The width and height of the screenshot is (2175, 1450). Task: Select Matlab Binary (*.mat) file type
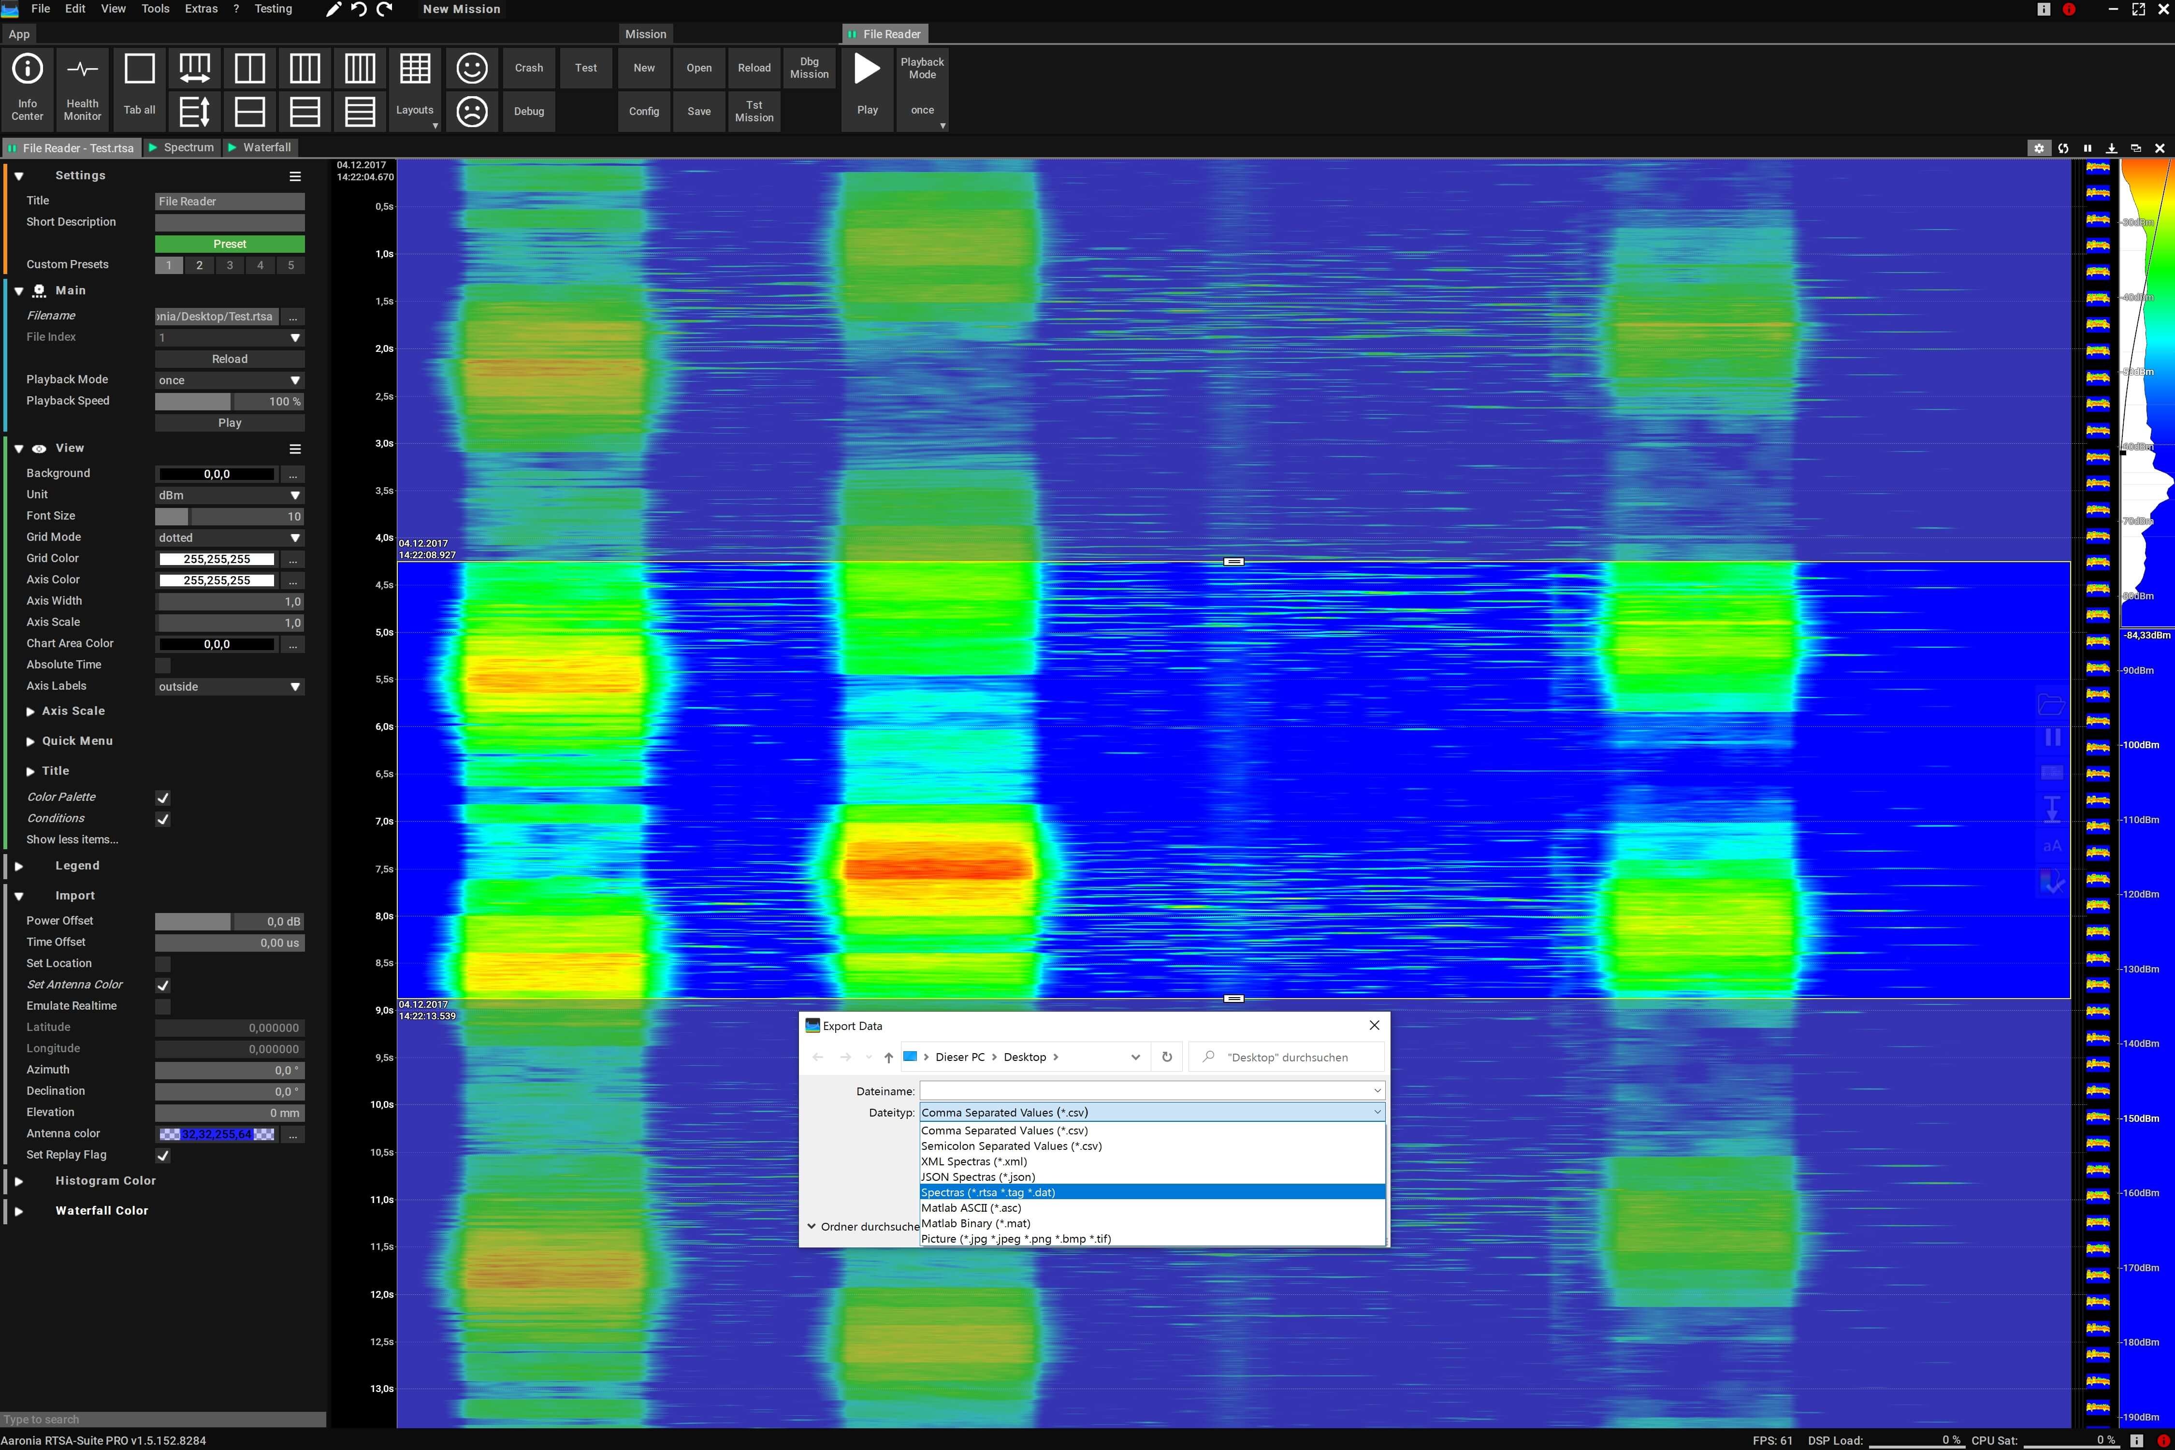pyautogui.click(x=975, y=1223)
